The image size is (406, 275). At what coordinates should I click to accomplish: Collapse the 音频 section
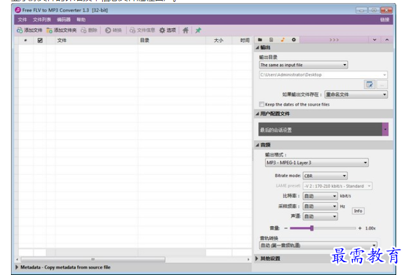point(257,145)
